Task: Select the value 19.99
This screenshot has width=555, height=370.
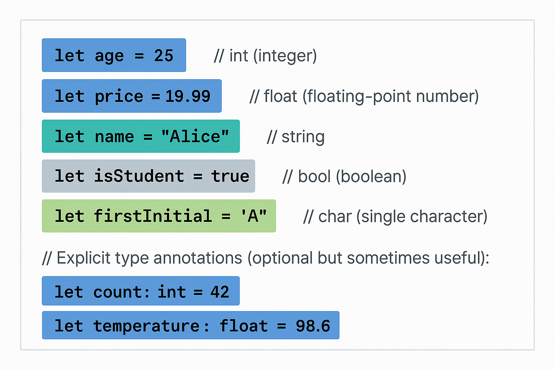Action: [x=188, y=96]
